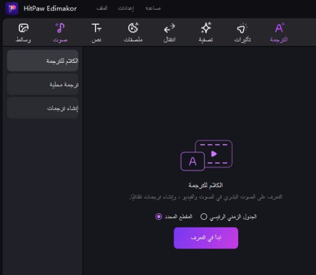Select the 'الكلام للترجمة' sidebar tab
Screen dimensions: 316x275
pos(43,61)
